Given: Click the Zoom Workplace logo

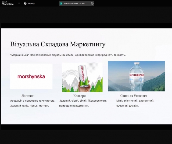Looking at the screenshot, I should pyautogui.click(x=8, y=3).
